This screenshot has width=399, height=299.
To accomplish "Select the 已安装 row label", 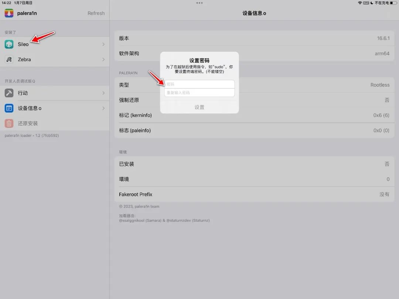I will (126, 164).
